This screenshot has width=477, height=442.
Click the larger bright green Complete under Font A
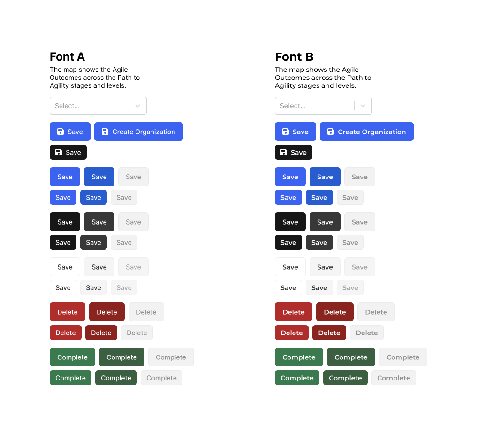(72, 357)
